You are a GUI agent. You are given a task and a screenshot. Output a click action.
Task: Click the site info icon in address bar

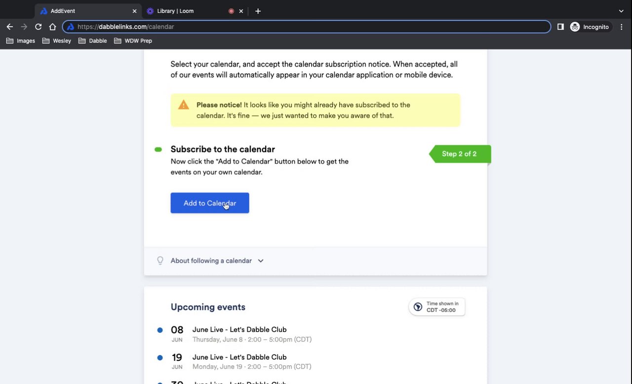[x=70, y=27]
